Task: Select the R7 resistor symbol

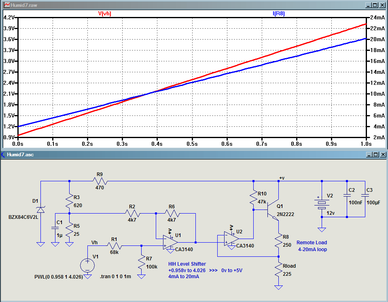Action: 141,263
